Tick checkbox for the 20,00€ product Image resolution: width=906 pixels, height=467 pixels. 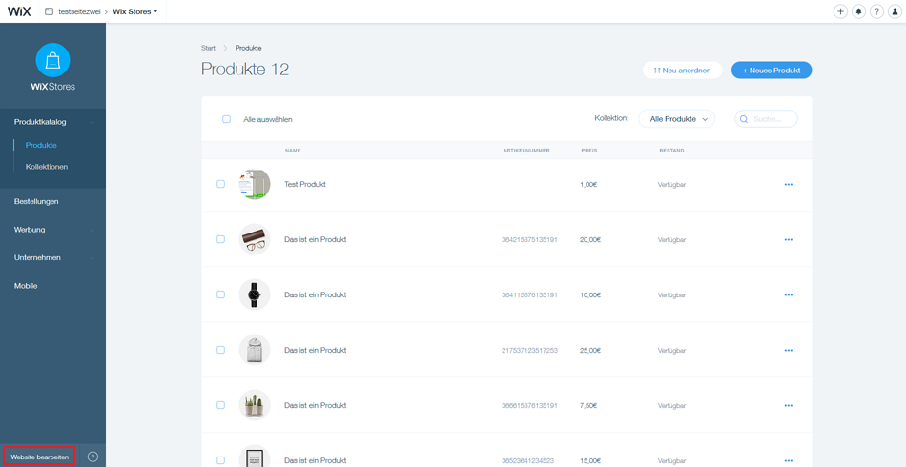(x=220, y=239)
